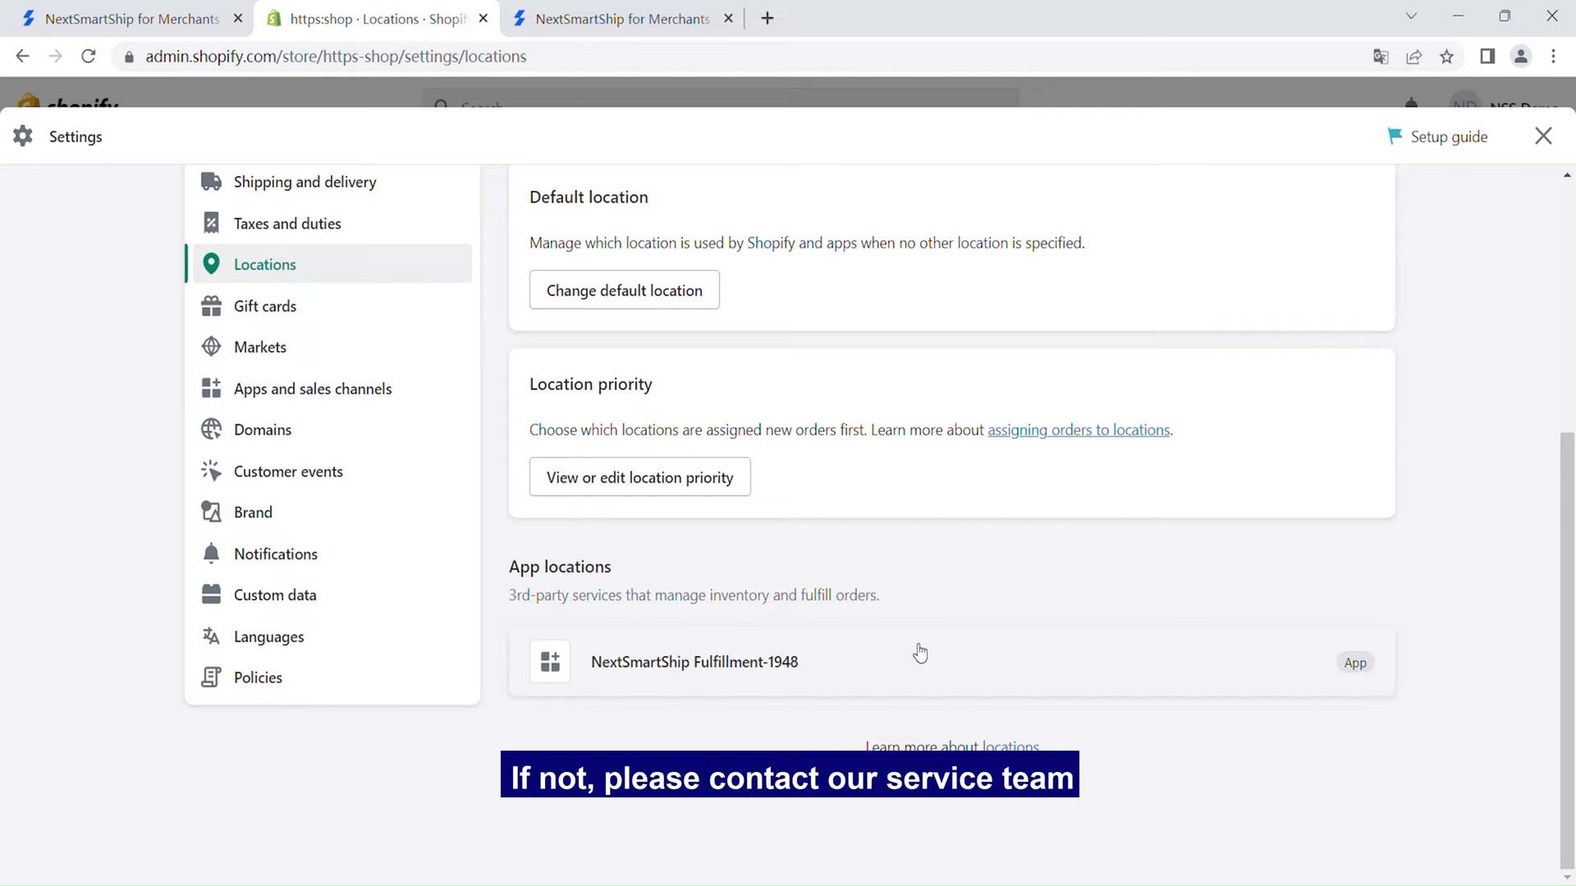This screenshot has width=1576, height=886.
Task: Go to Apps and sales channels
Action: click(x=312, y=389)
